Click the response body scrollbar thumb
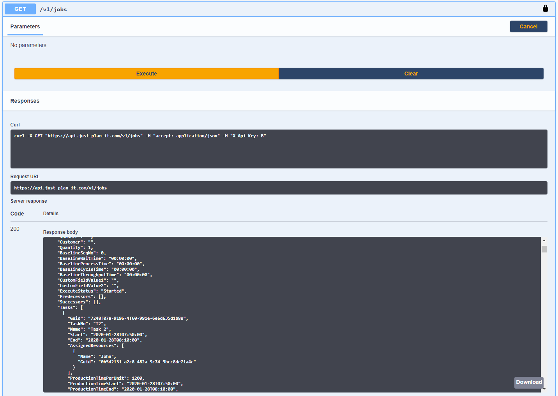This screenshot has width=558, height=396. 544,249
